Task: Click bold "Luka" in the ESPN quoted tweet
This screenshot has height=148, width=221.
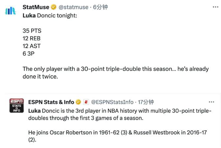Action: [x=35, y=111]
